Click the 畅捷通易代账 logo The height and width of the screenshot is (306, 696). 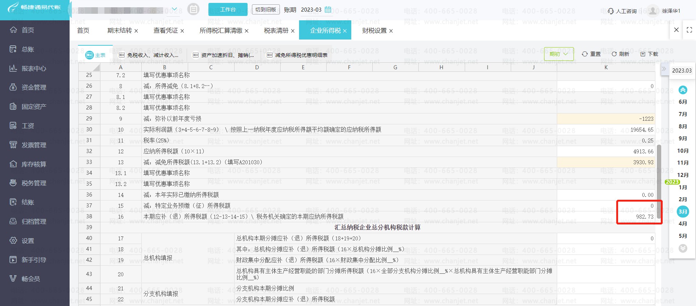pos(34,7)
